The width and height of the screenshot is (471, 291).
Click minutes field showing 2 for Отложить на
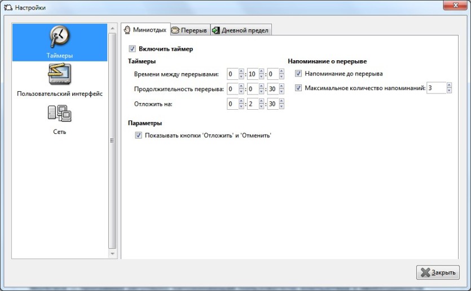click(x=253, y=104)
